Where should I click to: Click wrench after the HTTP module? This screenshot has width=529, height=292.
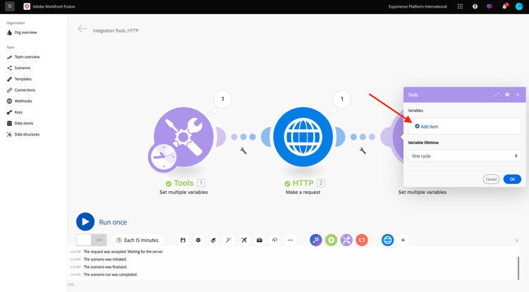point(363,151)
